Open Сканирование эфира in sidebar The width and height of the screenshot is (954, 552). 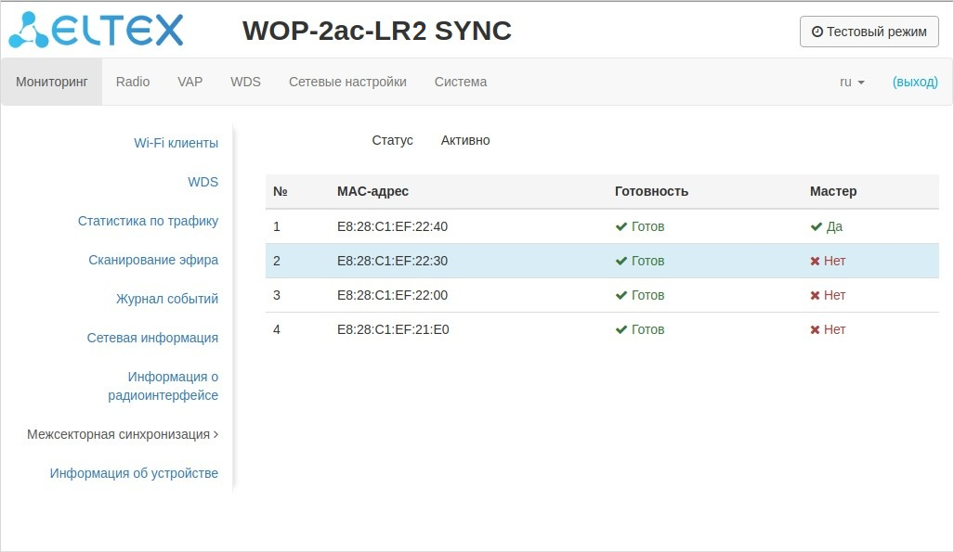[x=153, y=260]
